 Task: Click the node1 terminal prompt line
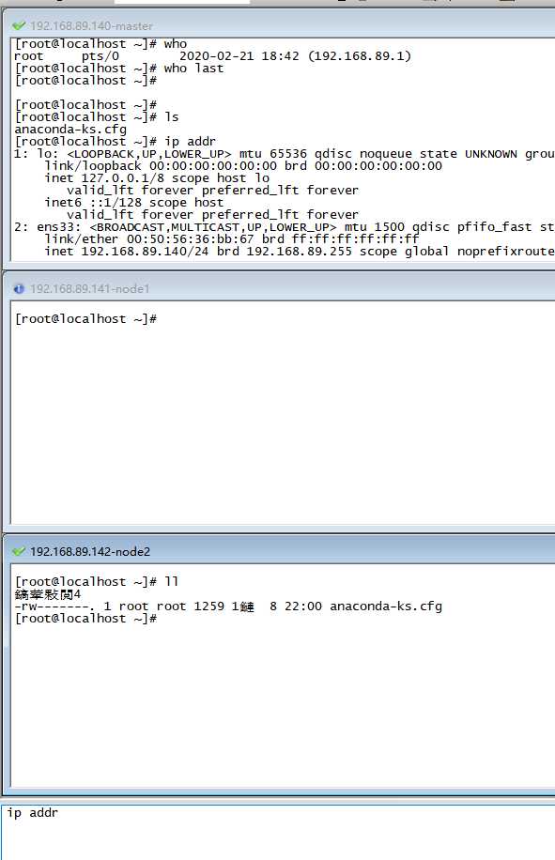tap(85, 318)
